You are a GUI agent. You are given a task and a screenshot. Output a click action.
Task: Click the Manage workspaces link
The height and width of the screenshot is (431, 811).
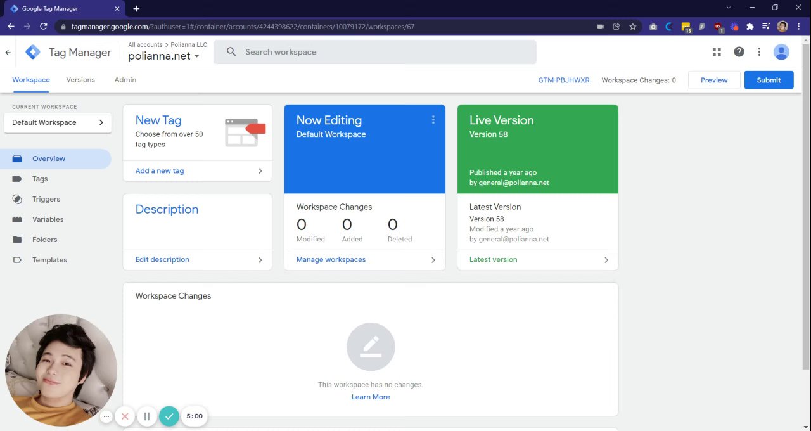point(331,260)
